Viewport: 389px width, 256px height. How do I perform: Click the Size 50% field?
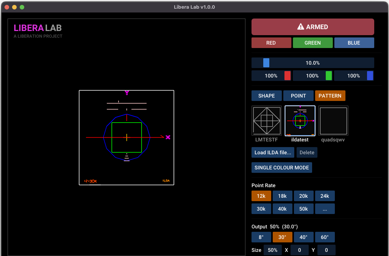[x=273, y=250]
